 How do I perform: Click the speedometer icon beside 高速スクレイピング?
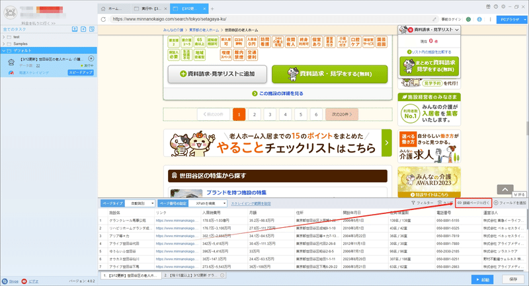click(11, 73)
